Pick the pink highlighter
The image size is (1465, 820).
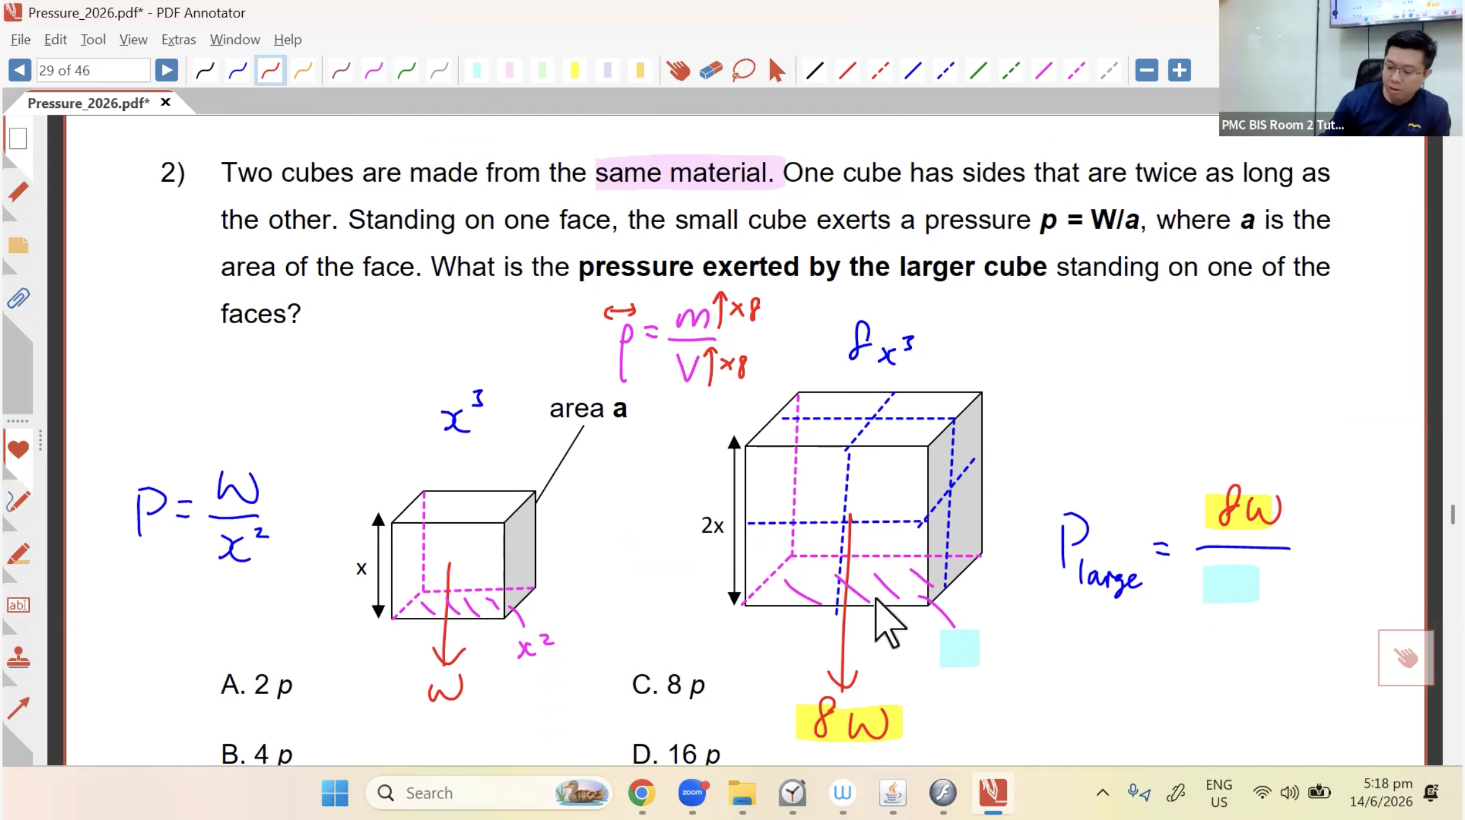(x=510, y=71)
